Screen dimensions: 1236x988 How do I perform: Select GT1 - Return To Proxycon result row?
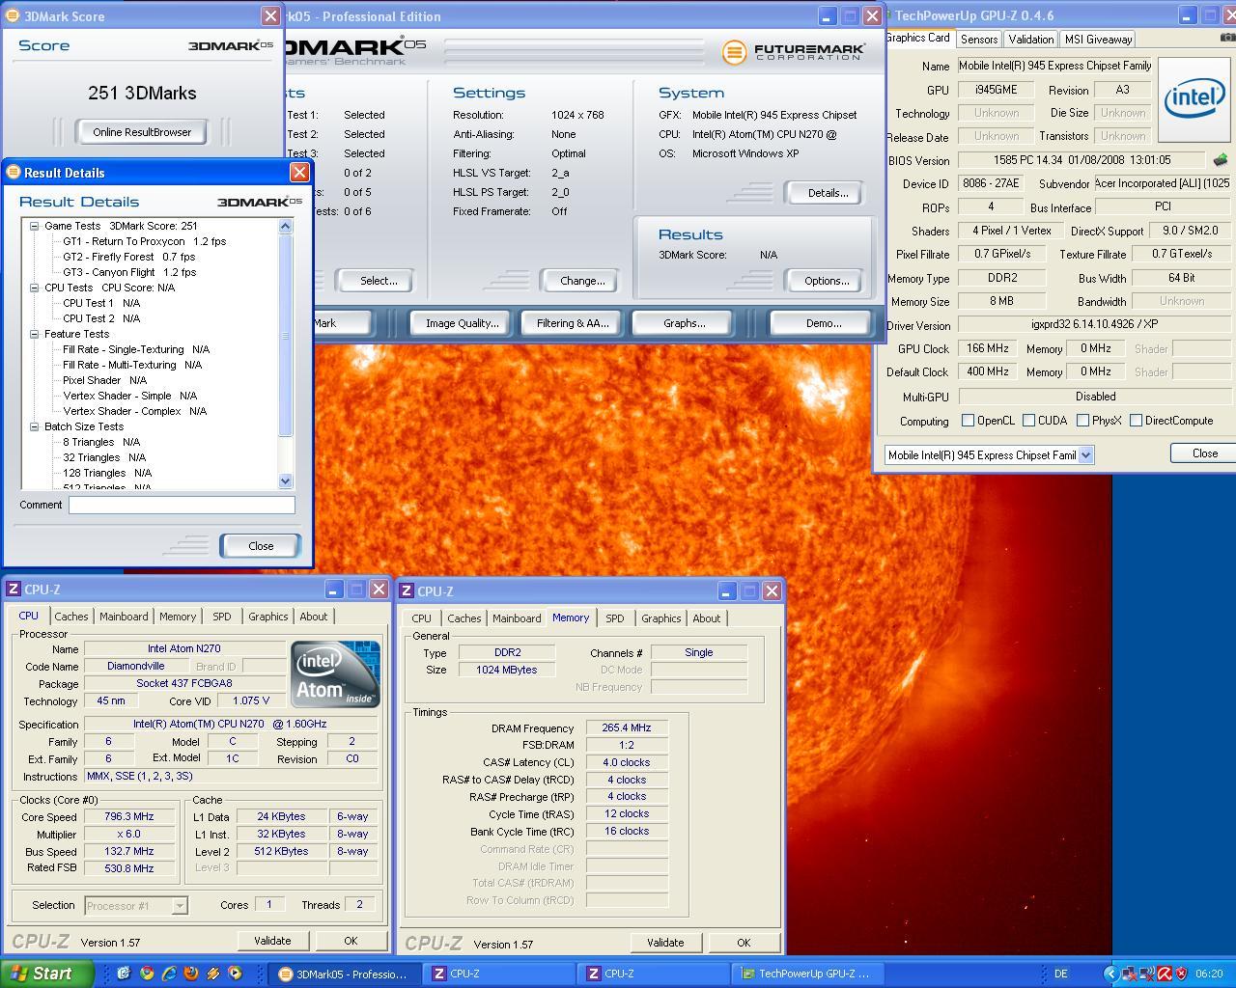click(x=145, y=241)
